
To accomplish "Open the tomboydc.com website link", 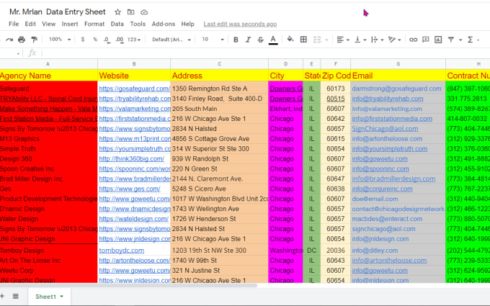I will (122, 251).
